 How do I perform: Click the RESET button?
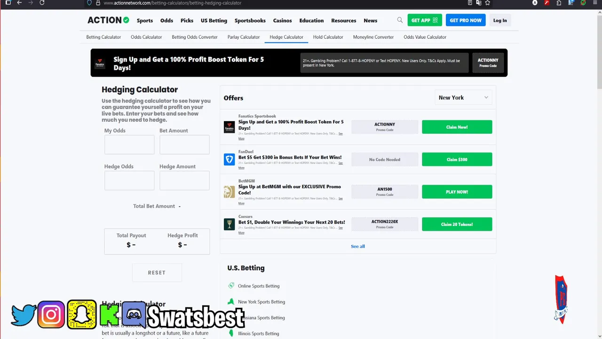pyautogui.click(x=157, y=273)
